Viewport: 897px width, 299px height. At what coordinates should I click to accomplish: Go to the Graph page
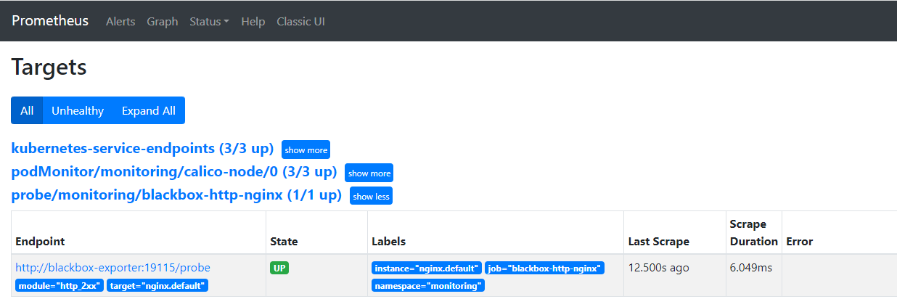162,22
